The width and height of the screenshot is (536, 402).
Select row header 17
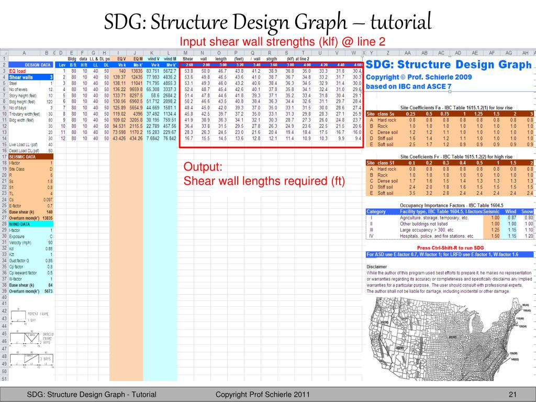tap(4, 157)
